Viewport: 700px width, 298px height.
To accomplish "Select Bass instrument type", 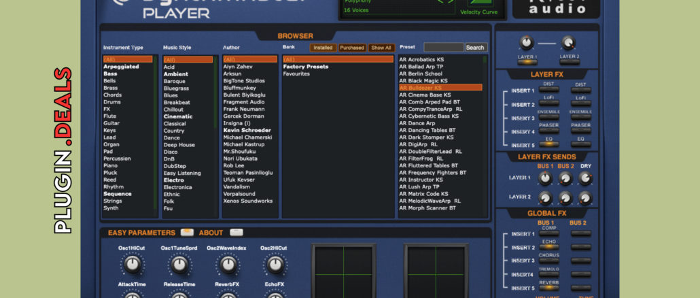I will pos(110,73).
